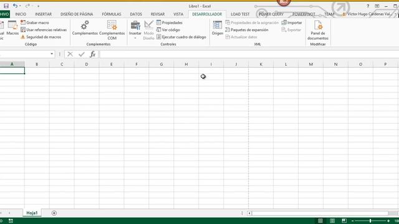
Task: Open the POWER QUERY tab
Action: (271, 14)
